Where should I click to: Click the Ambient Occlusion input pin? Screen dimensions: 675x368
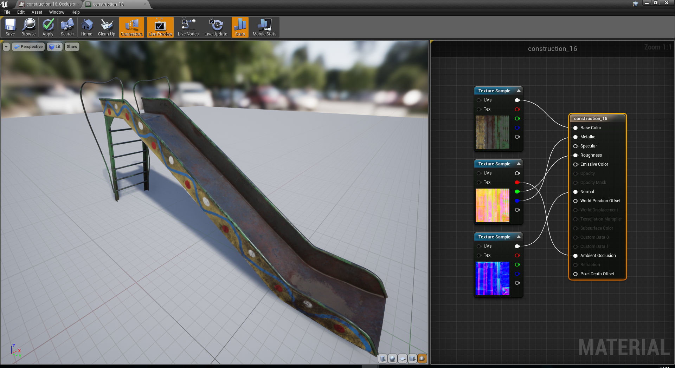(576, 256)
